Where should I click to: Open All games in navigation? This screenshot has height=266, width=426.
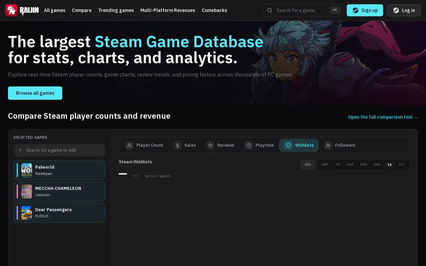pos(55,10)
